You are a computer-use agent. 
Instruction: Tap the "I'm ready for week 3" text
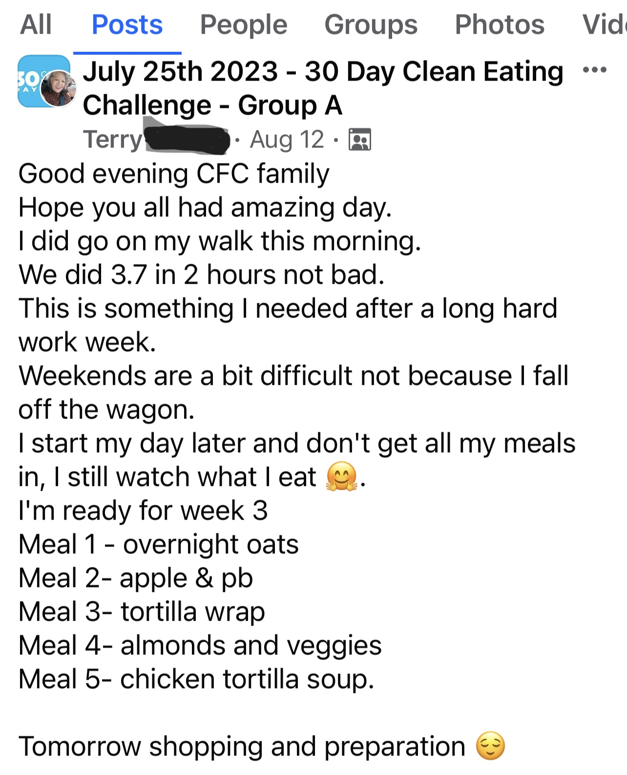click(143, 511)
